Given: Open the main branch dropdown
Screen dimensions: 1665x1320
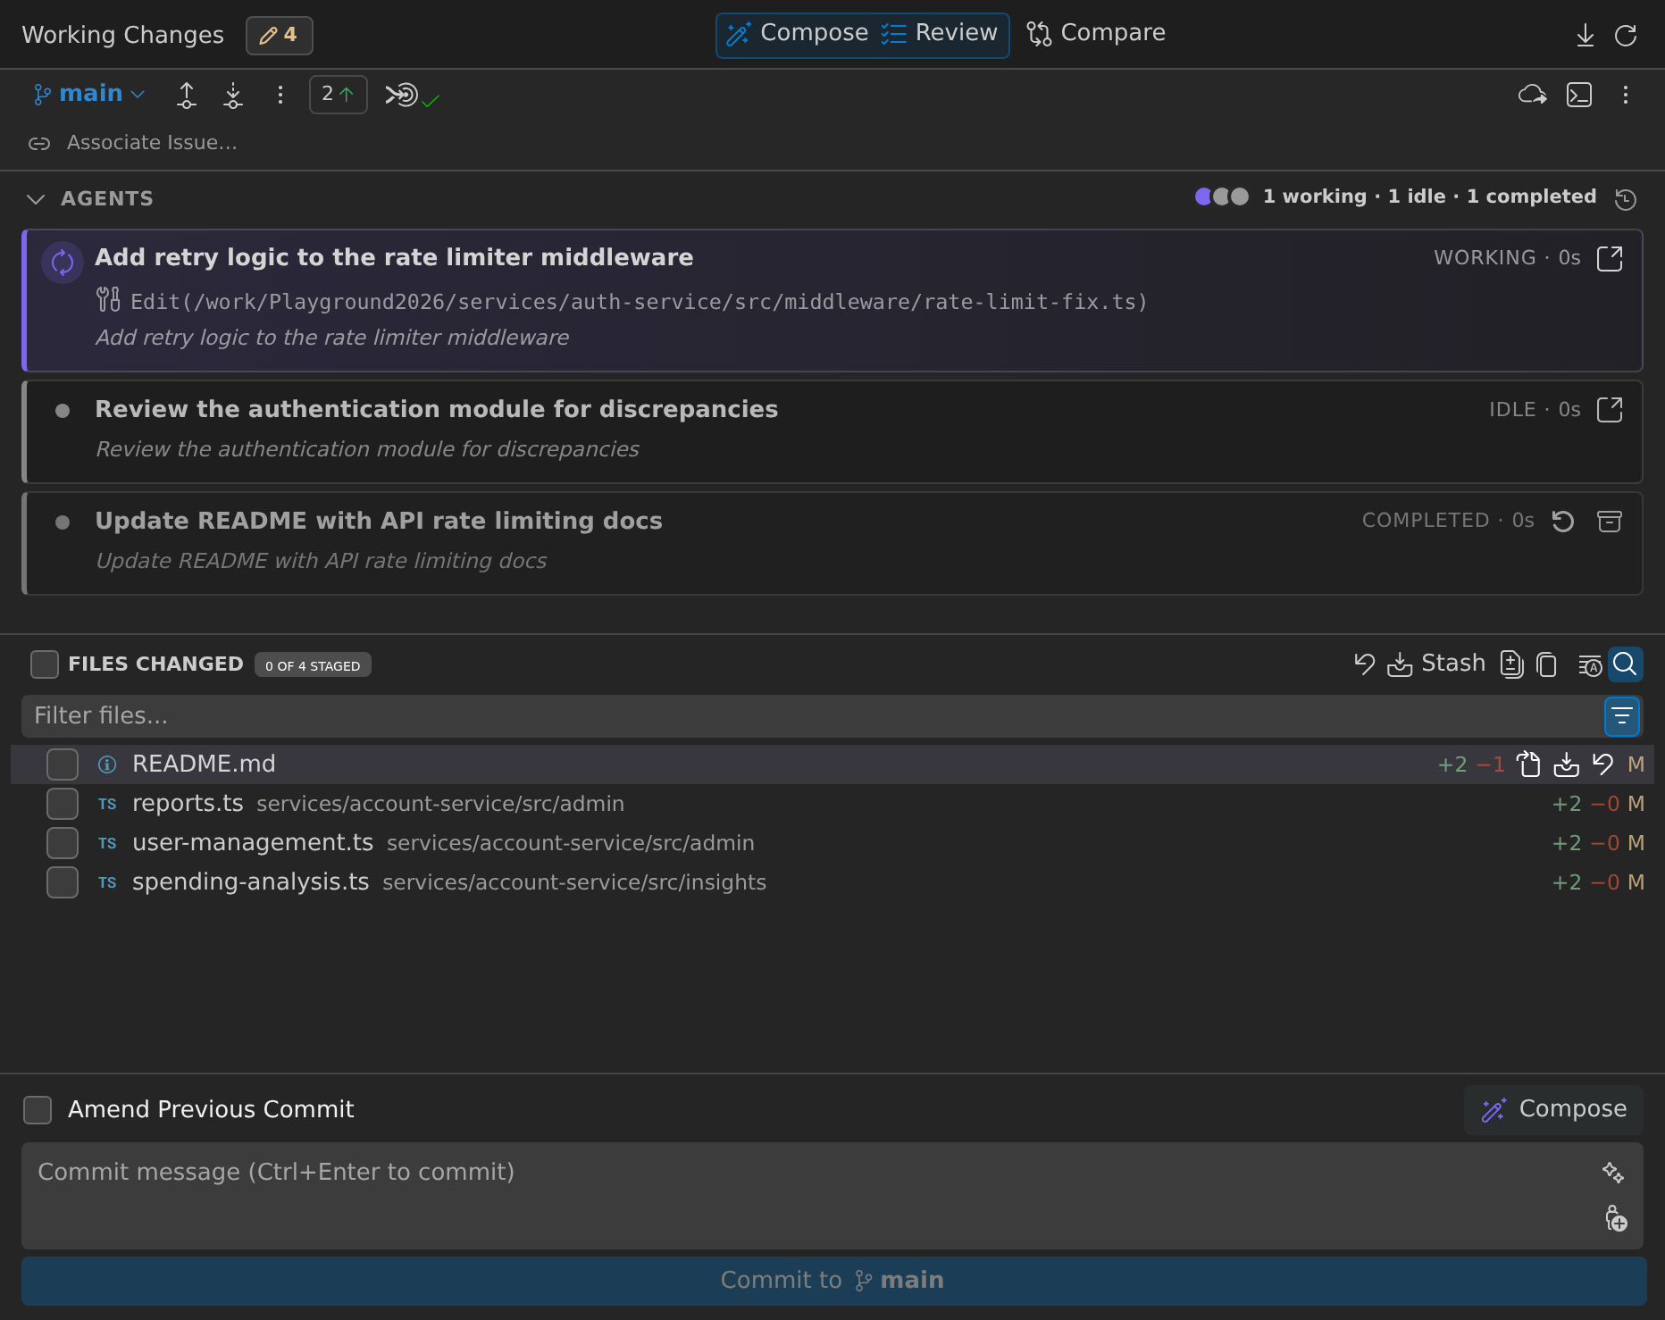Looking at the screenshot, I should [88, 94].
